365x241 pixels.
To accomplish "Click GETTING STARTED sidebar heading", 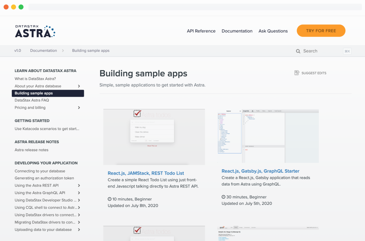I will point(32,121).
